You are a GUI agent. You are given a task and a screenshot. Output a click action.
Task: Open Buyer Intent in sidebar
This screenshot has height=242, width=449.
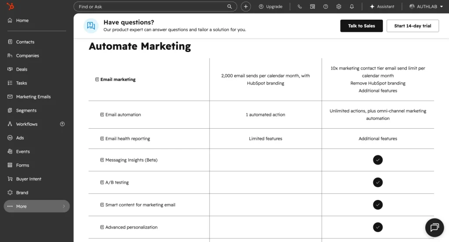(37, 179)
